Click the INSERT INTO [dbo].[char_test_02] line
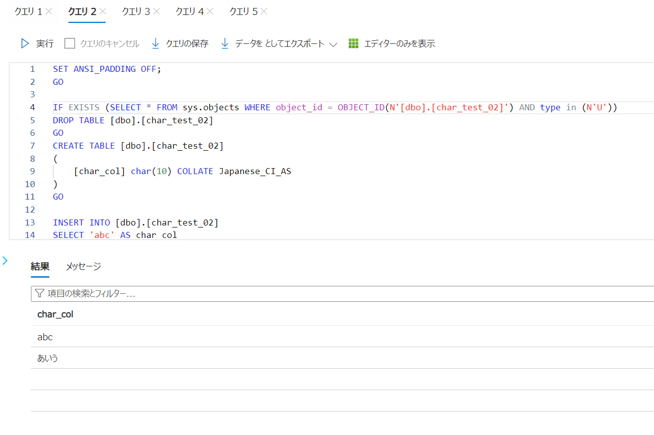The height and width of the screenshot is (435, 654). tap(136, 222)
